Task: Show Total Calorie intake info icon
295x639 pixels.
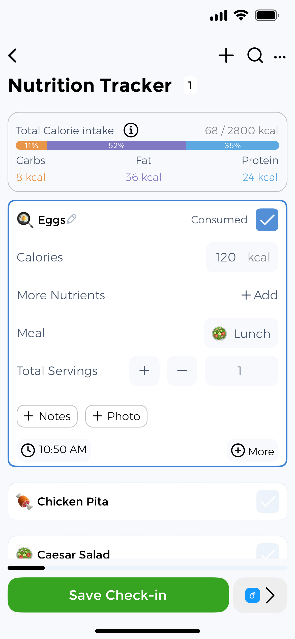Action: tap(131, 130)
